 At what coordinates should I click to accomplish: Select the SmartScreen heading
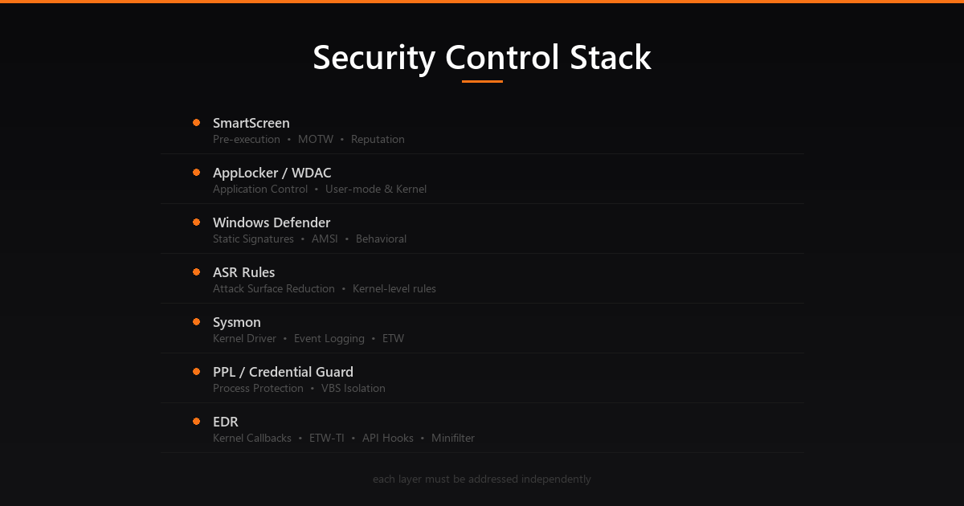pyautogui.click(x=251, y=123)
